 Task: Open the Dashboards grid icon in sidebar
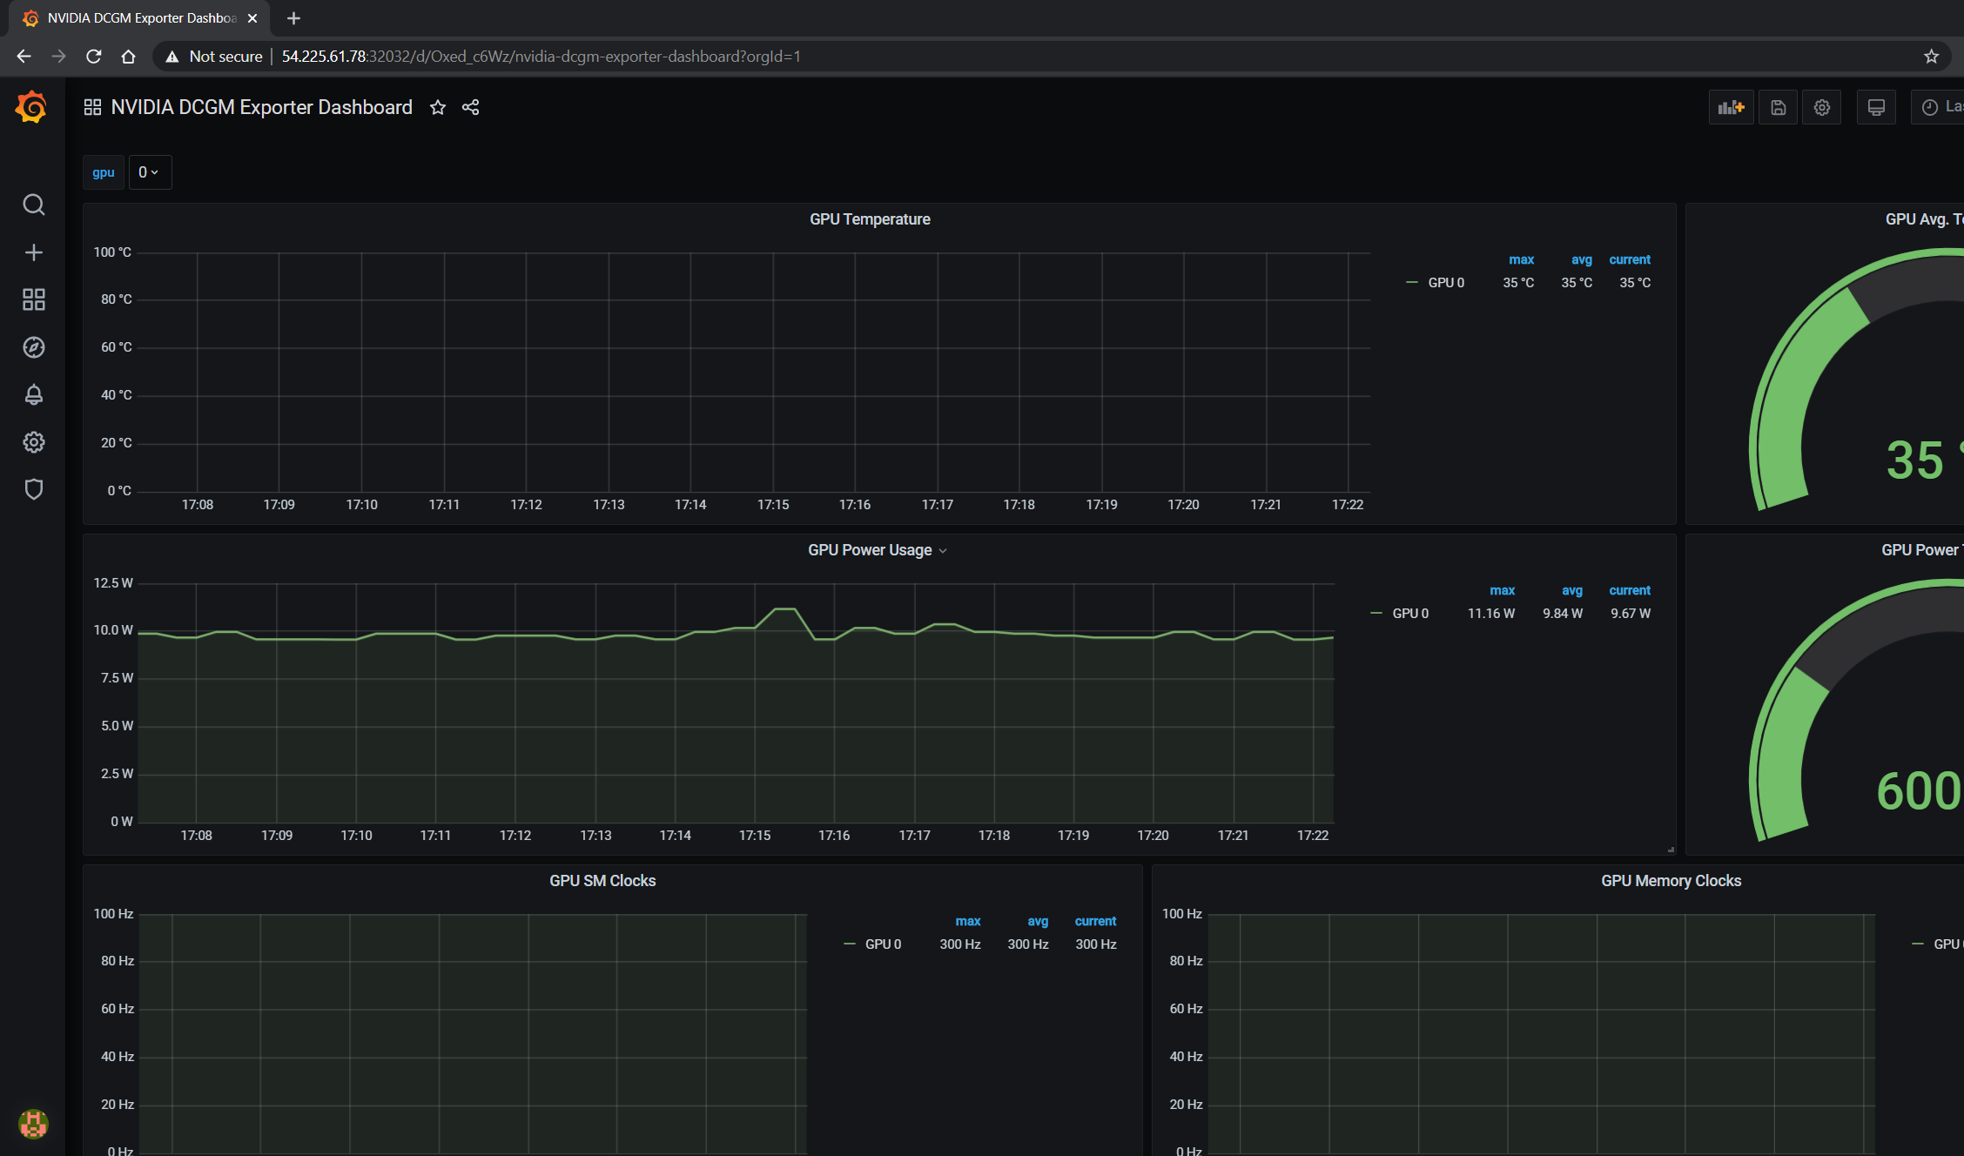point(33,299)
